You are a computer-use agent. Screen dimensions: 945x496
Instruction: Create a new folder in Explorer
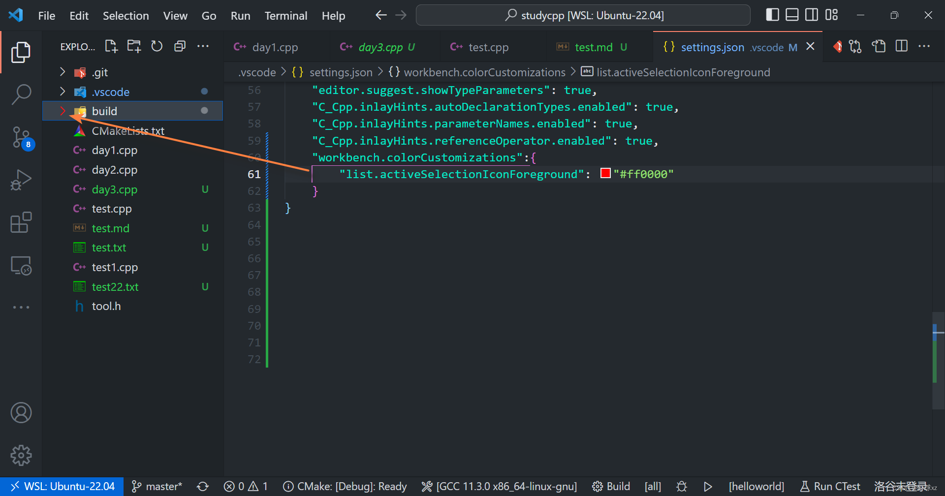click(134, 46)
